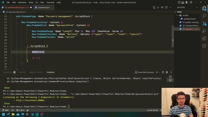Viewport: 208px width, 117px height.
Task: Split the terminal panel
Action: pyautogui.click(x=163, y=72)
